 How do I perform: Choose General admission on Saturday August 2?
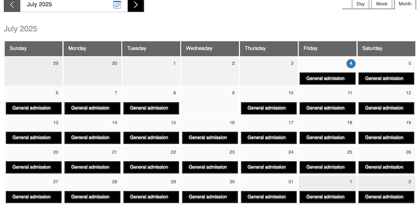pyautogui.click(x=386, y=197)
